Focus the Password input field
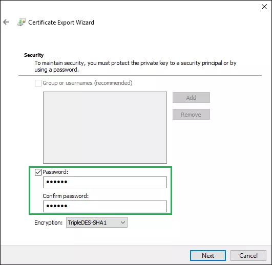272x265 pixels. point(105,182)
